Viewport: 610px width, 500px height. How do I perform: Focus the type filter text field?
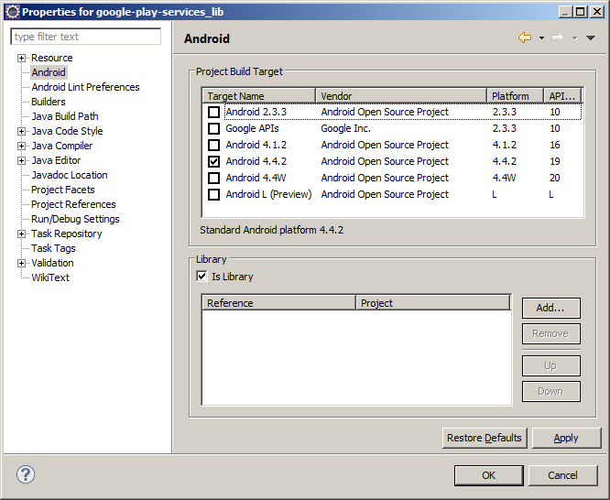85,37
